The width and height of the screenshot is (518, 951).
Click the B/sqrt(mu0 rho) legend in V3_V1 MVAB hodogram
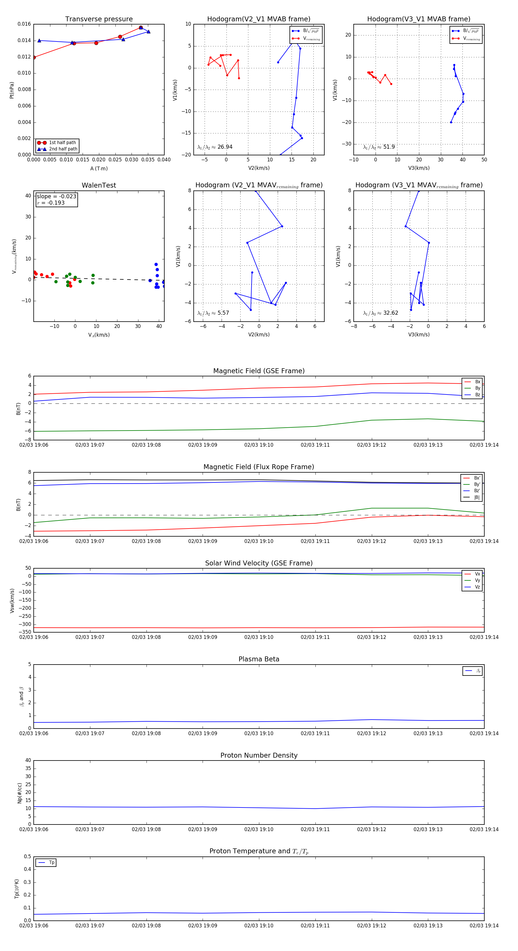pos(466,31)
